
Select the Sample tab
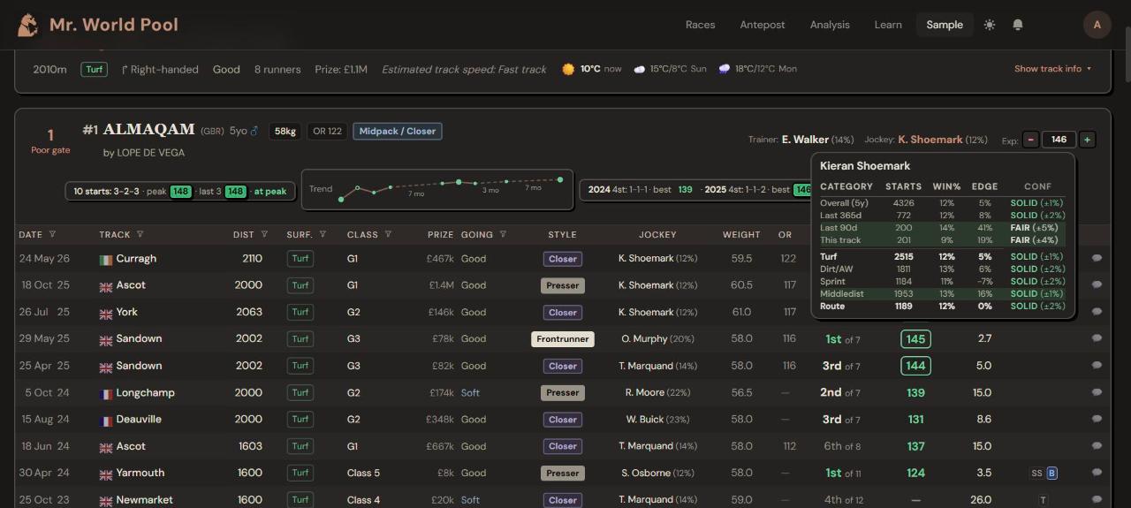[x=945, y=25]
